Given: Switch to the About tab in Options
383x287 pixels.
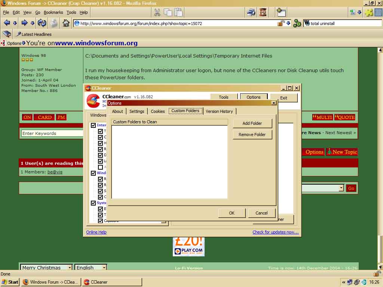Looking at the screenshot, I should [x=117, y=111].
